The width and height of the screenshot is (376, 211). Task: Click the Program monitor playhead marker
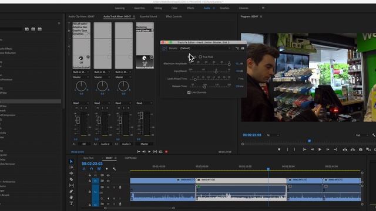click(x=310, y=141)
